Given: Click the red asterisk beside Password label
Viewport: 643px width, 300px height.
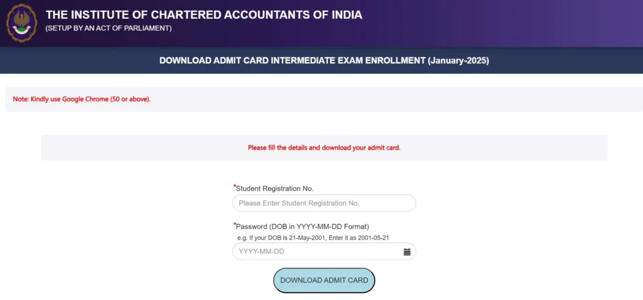Looking at the screenshot, I should click(234, 224).
